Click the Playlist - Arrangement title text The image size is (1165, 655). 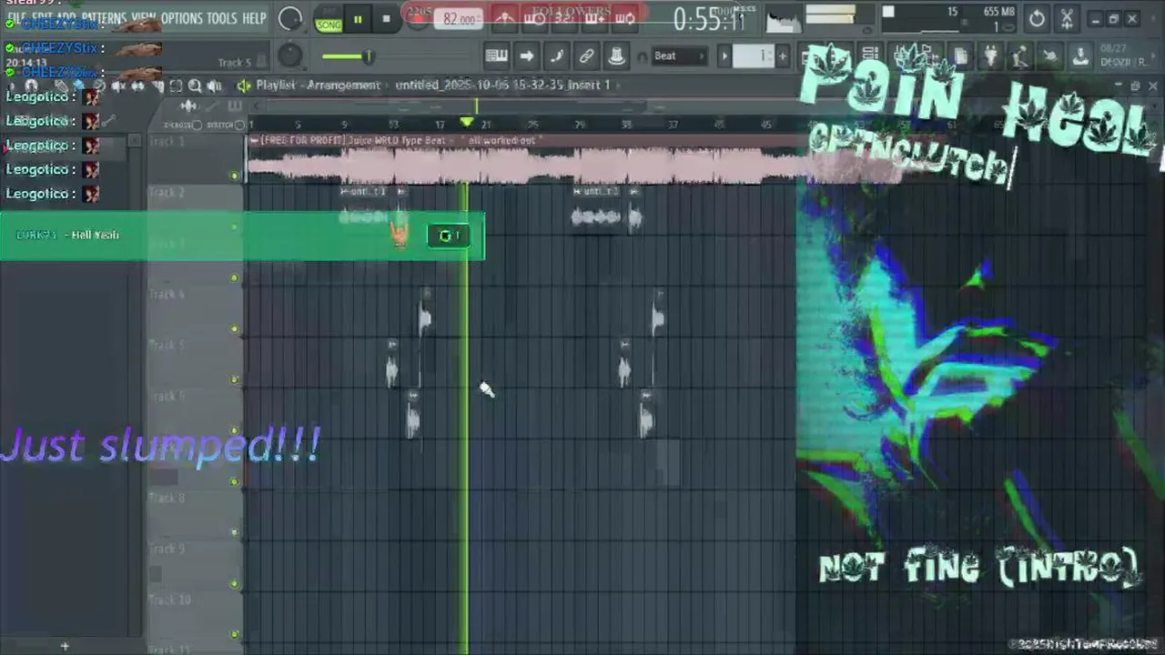pyautogui.click(x=318, y=85)
